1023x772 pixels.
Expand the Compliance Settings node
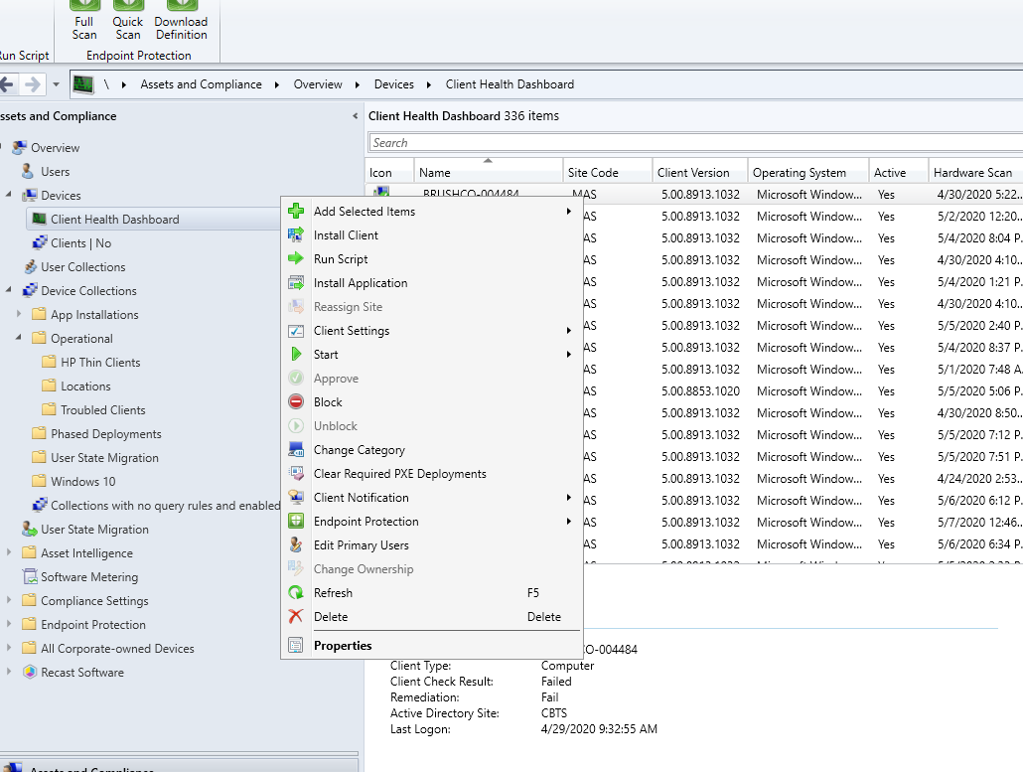(9, 601)
